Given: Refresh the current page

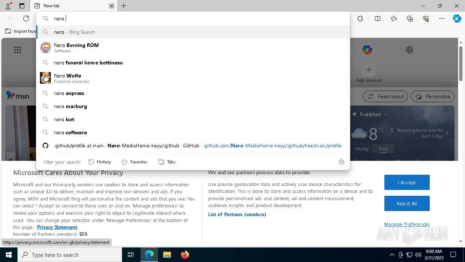Looking at the screenshot, I should (x=26, y=19).
